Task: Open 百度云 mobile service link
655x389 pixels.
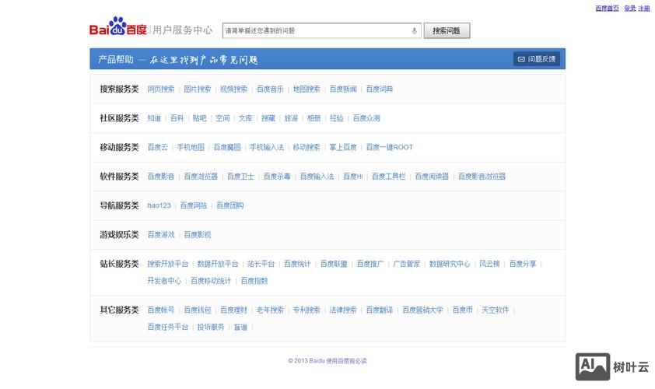Action: pyautogui.click(x=157, y=147)
